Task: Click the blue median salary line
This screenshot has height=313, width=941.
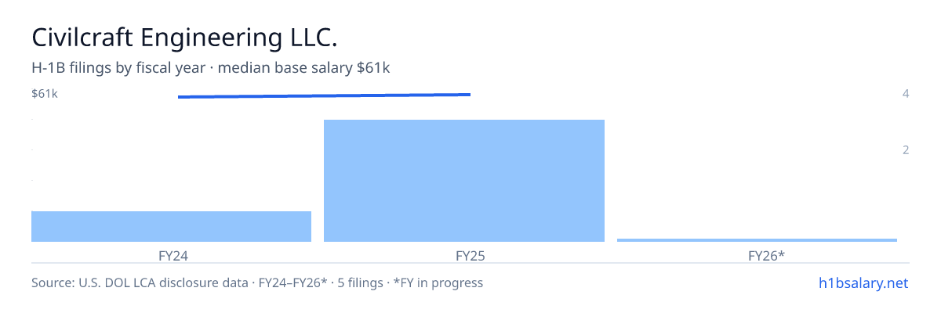Action: point(324,95)
